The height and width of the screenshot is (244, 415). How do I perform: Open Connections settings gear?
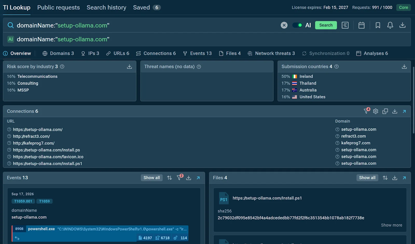tap(376, 111)
